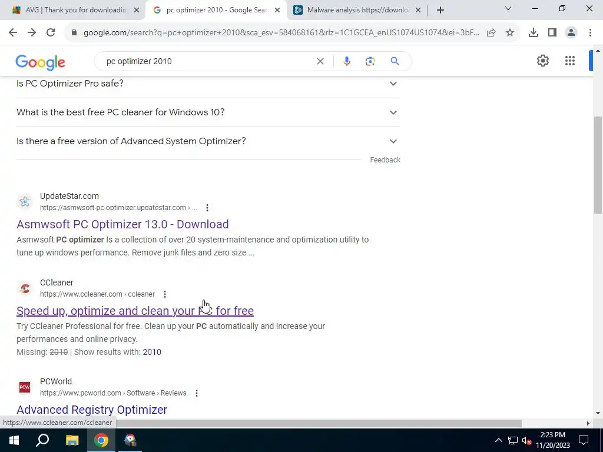The image size is (603, 452).
Task: Click the asmwsoft-pc-optimizer.updatestar.com URL
Action: pyautogui.click(x=118, y=208)
